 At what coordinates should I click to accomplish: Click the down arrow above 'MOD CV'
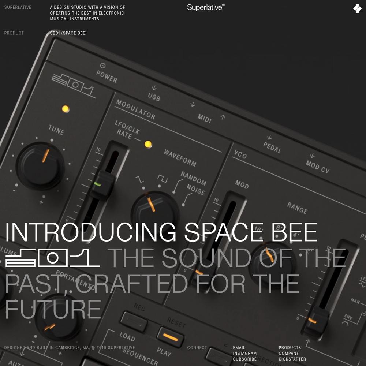[312, 156]
